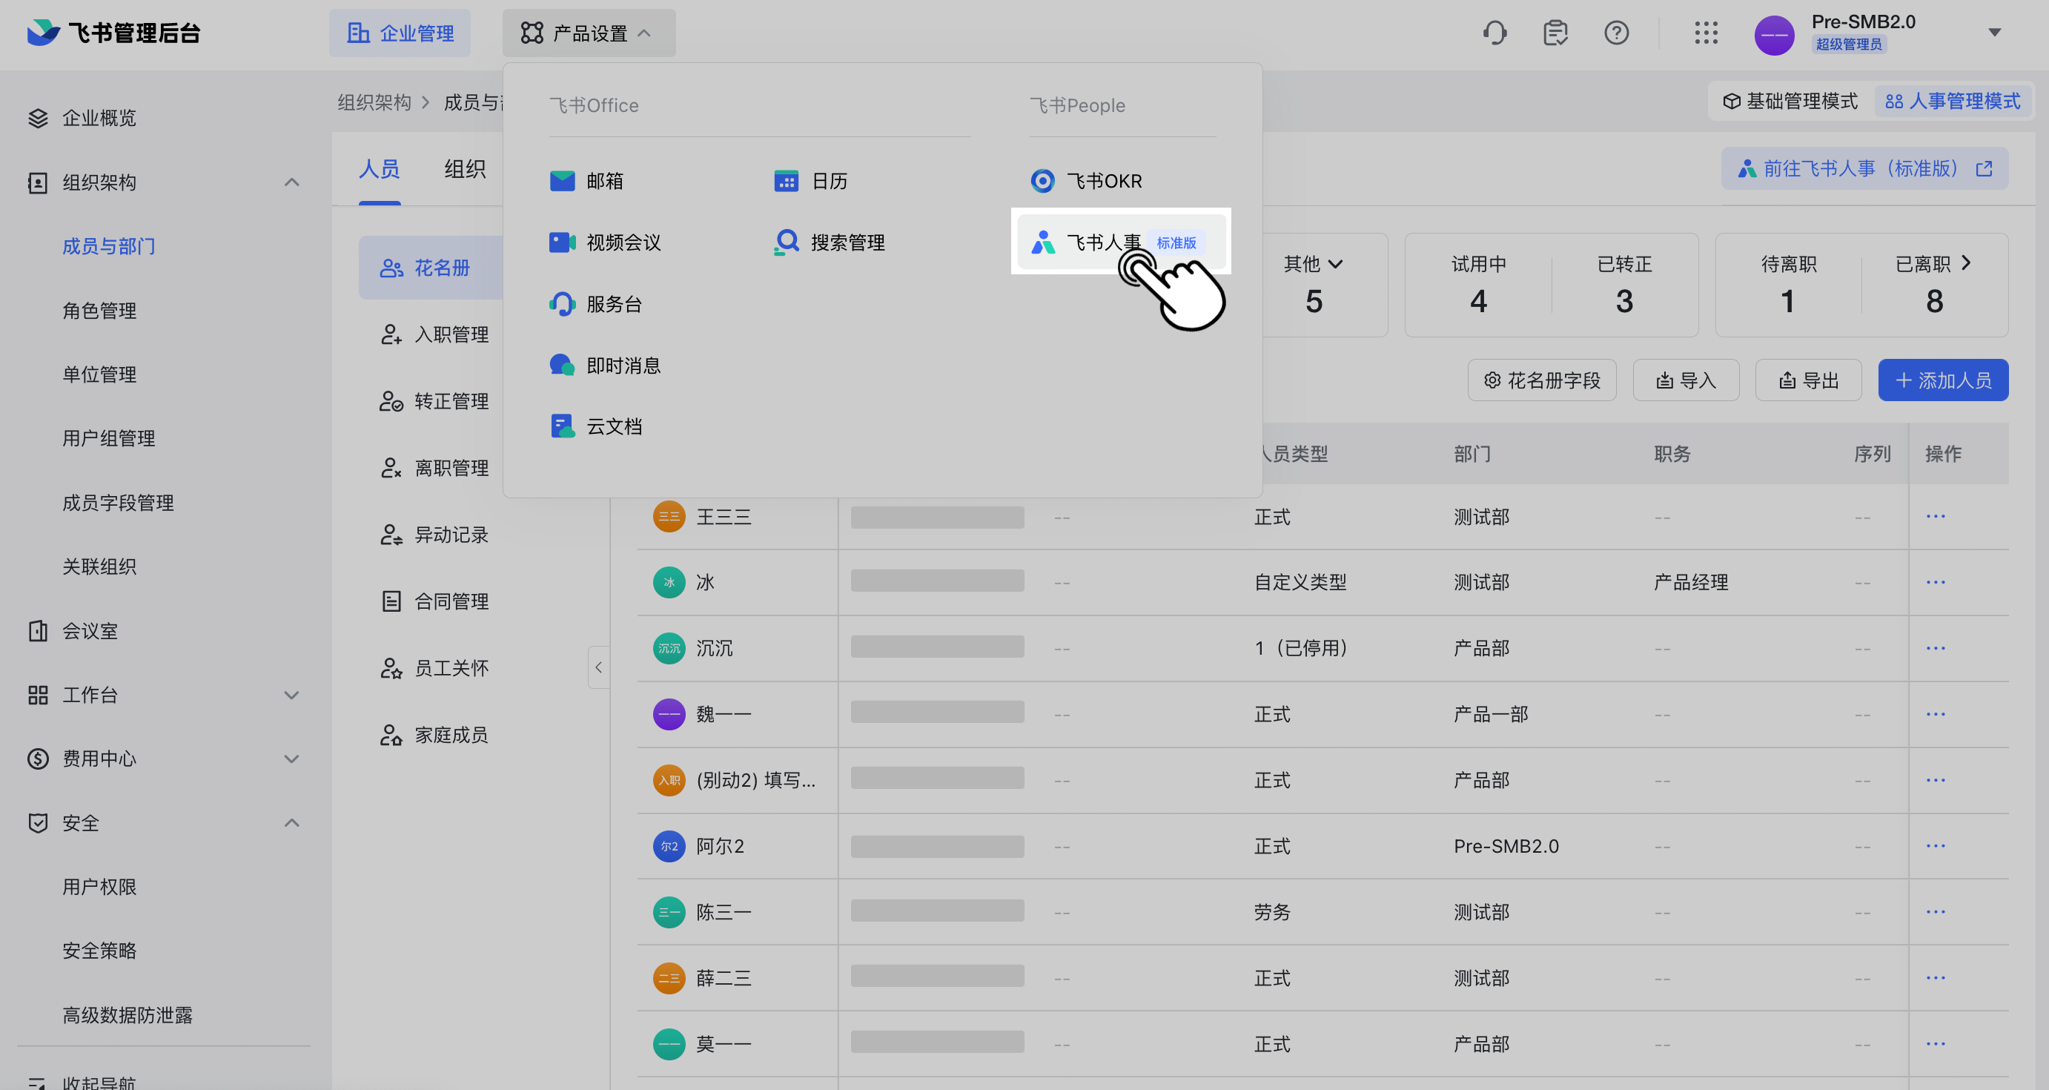
Task: Open 云文档 docs settings
Action: tap(596, 426)
